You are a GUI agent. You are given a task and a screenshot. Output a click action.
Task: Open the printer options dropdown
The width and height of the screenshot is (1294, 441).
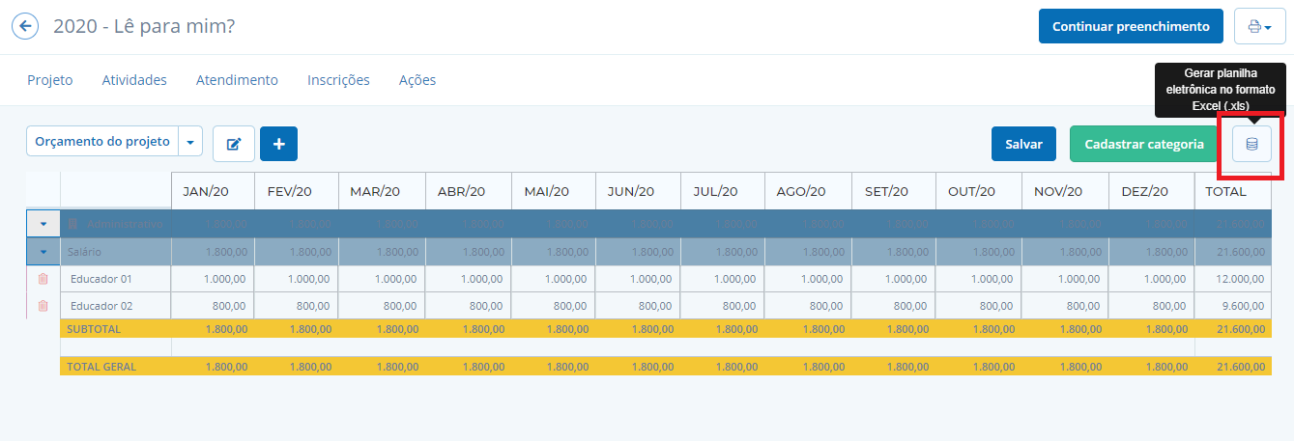1259,26
